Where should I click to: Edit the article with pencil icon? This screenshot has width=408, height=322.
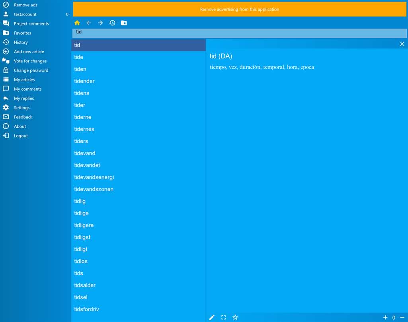(212, 317)
